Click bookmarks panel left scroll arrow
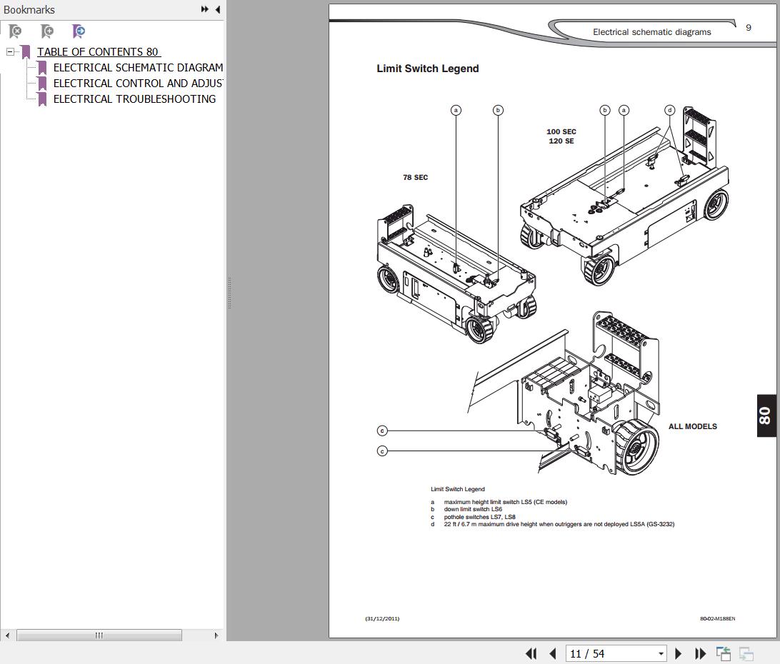 click(7, 635)
